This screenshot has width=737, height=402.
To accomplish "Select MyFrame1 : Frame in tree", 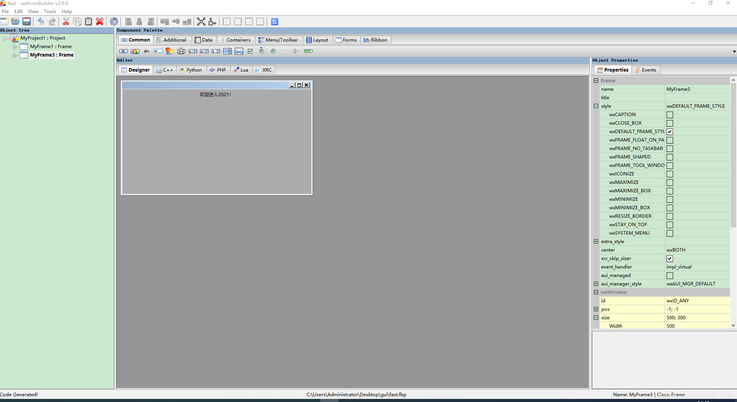I will click(x=51, y=47).
